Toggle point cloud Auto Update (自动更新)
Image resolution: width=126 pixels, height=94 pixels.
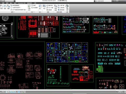click(x=34, y=8)
